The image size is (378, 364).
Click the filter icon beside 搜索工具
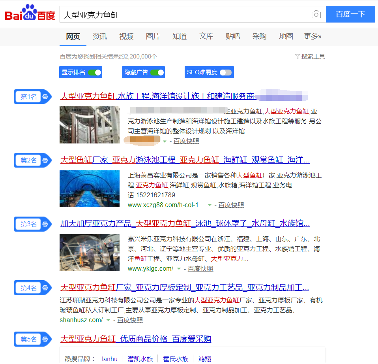[x=297, y=57]
